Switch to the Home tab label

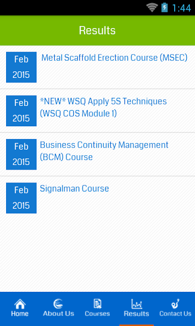pyautogui.click(x=20, y=314)
